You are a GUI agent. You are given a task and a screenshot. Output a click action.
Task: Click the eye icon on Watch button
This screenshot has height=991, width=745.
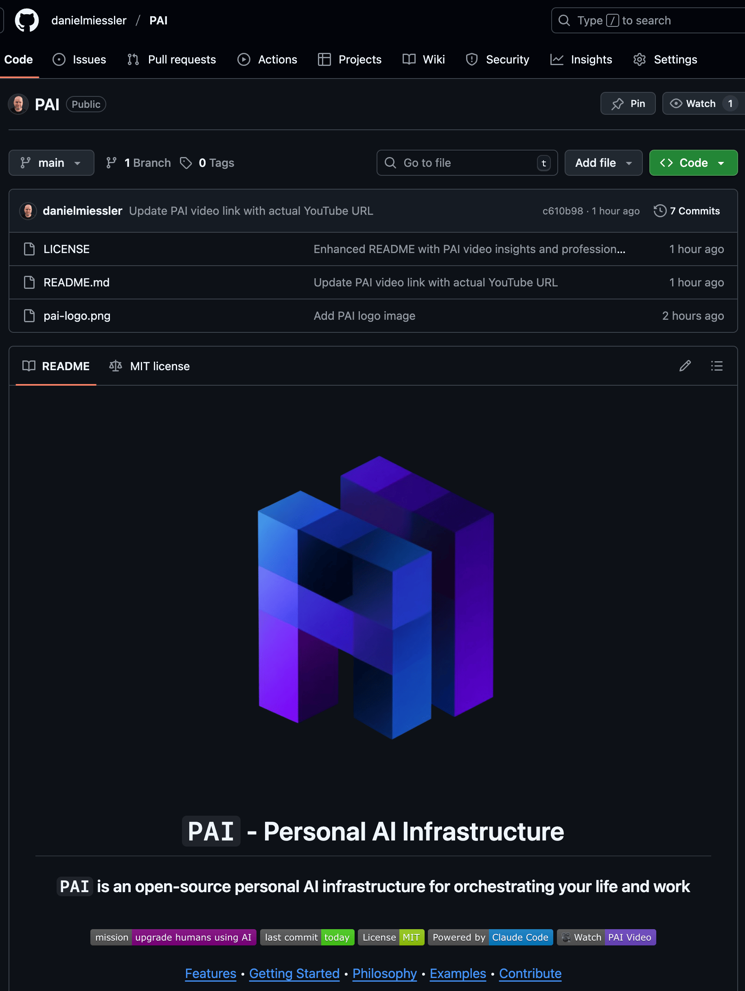click(x=676, y=103)
